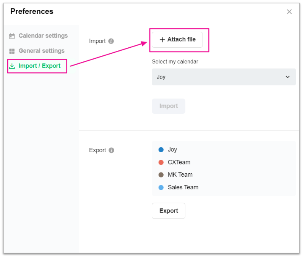Switch to the General settings tab
This screenshot has width=305, height=258.
[41, 51]
